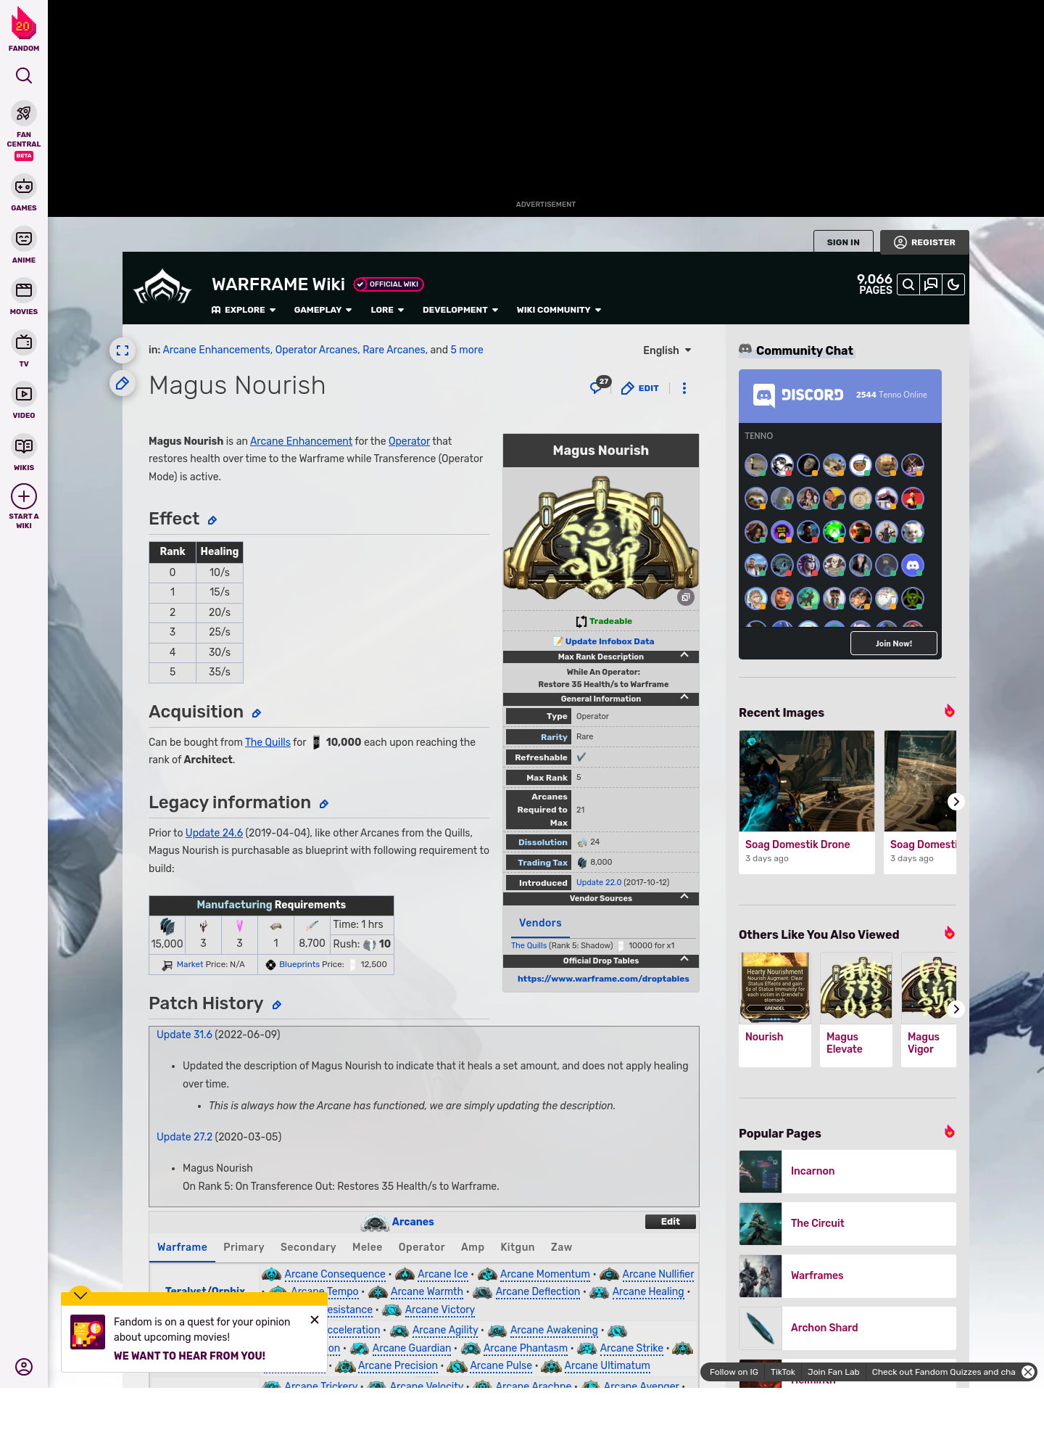This screenshot has width=1044, height=1451.
Task: Dismiss the bottom Follow on IG bar
Action: click(1028, 1372)
